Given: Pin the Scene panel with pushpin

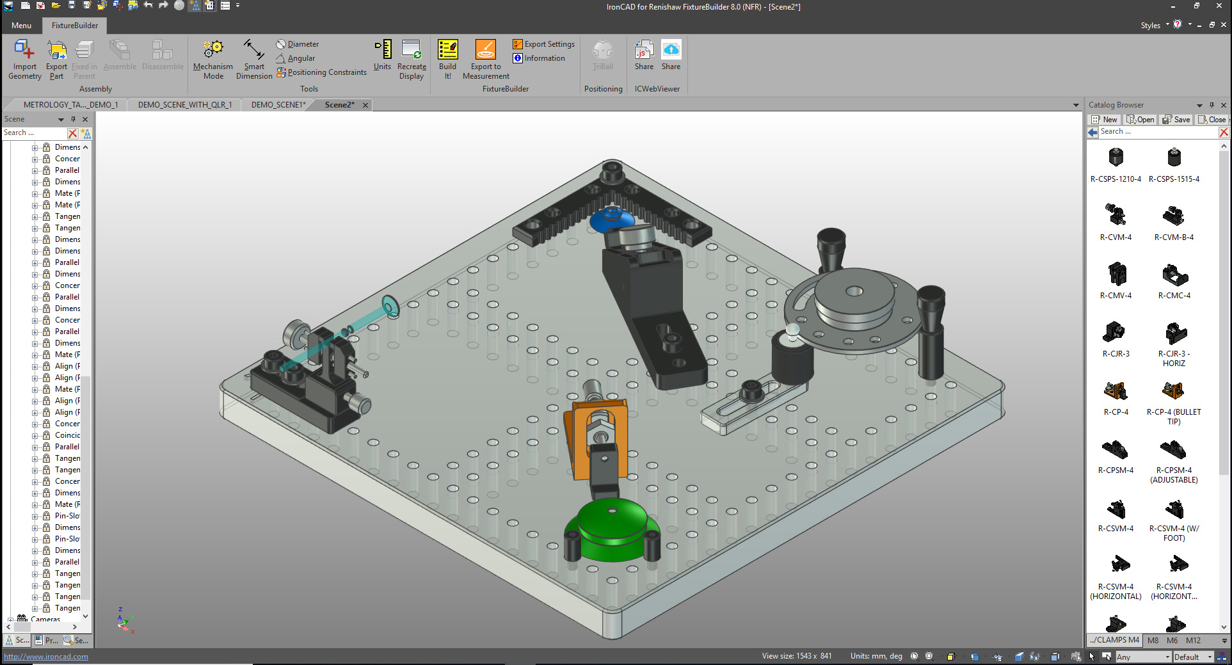Looking at the screenshot, I should [73, 119].
